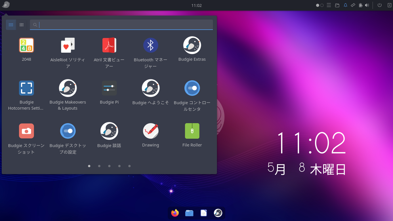
Task: Switch app menu to grid view
Action: click(x=11, y=25)
